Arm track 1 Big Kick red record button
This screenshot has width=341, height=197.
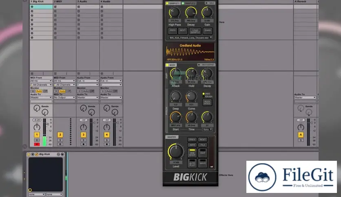click(x=37, y=144)
